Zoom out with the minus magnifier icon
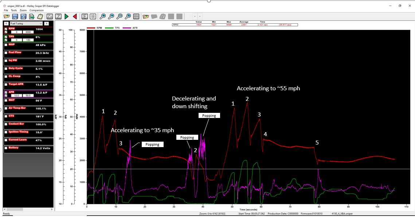The image size is (415, 217). point(111,16)
